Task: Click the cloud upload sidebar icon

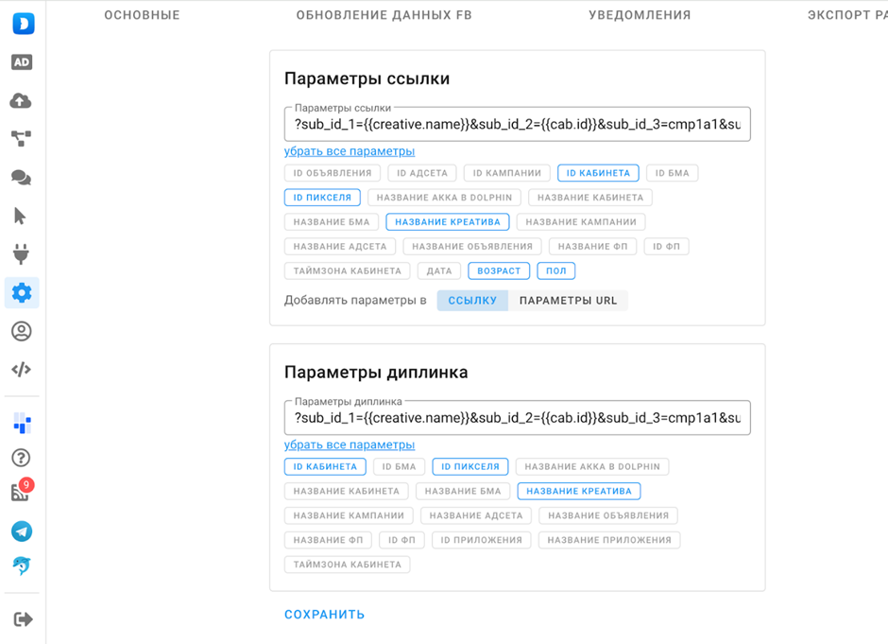Action: (22, 101)
